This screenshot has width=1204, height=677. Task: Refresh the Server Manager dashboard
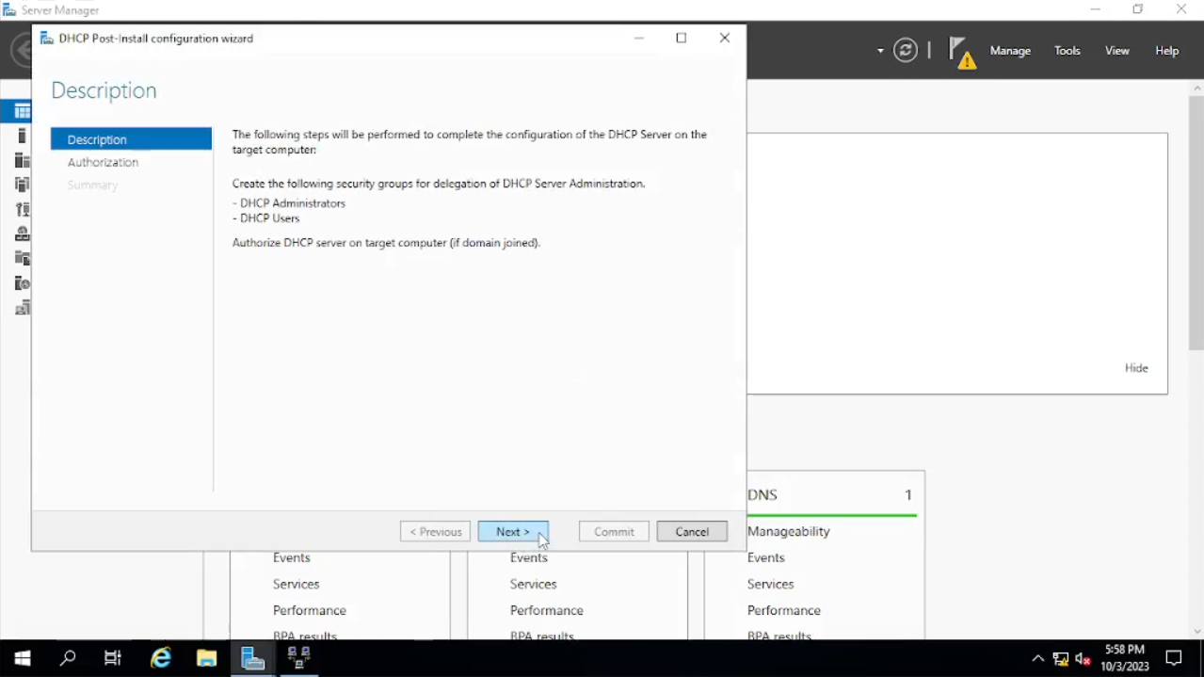(x=906, y=51)
